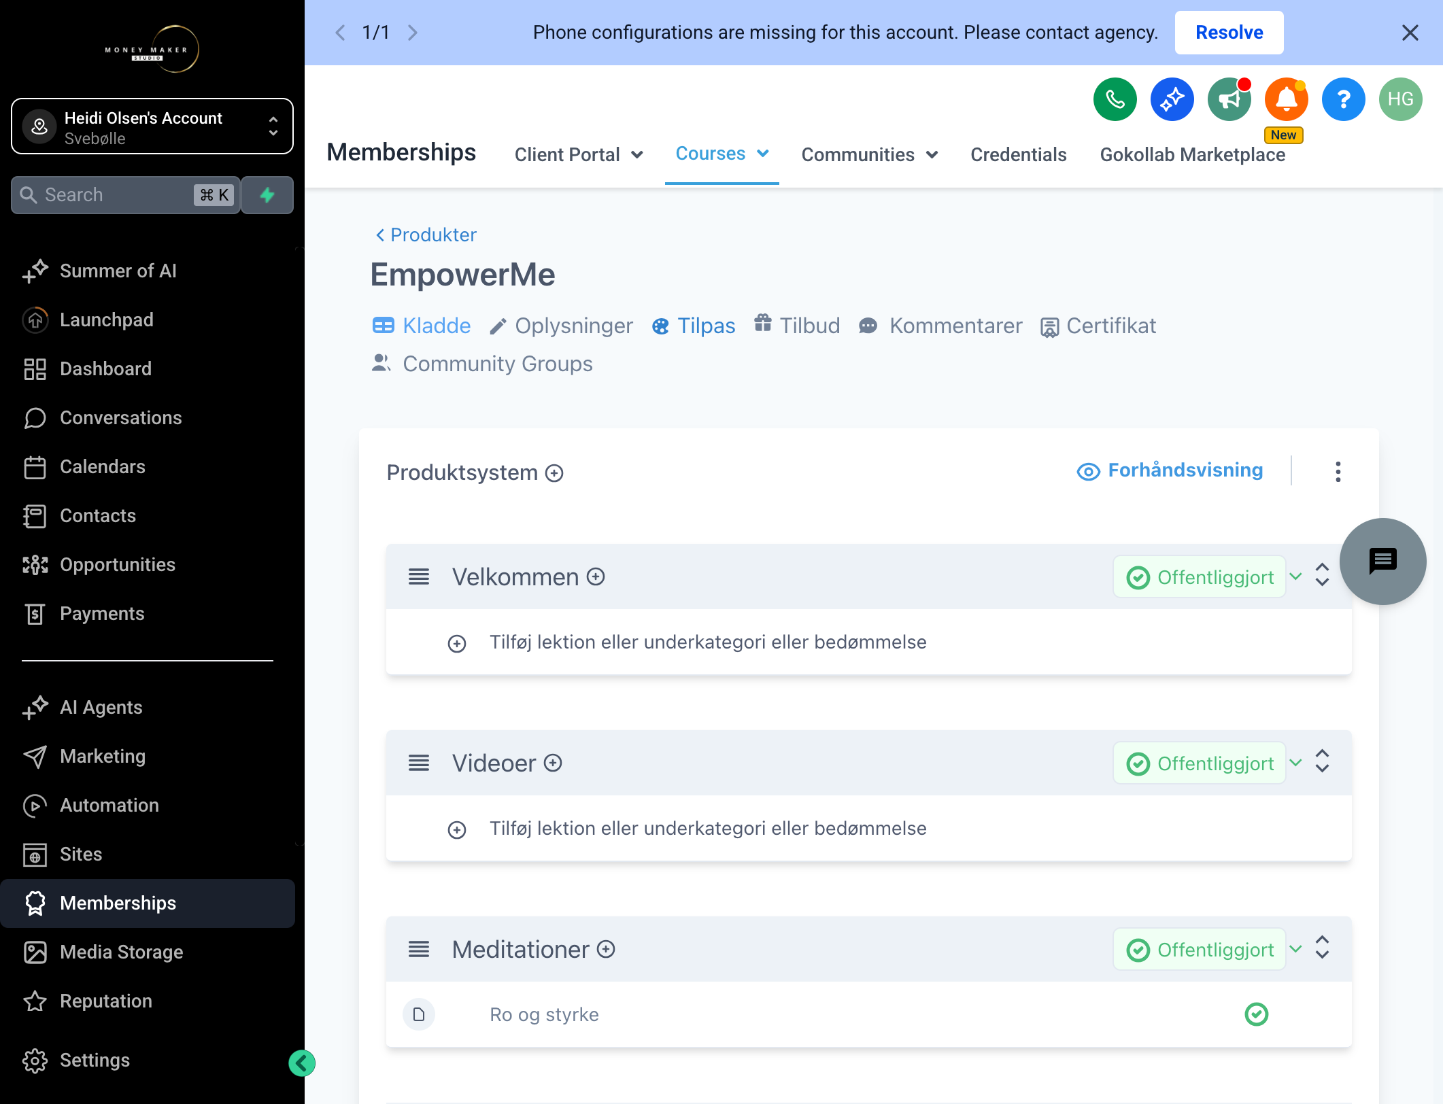Click the drag handle of Videoer category
The height and width of the screenshot is (1104, 1443).
(419, 763)
